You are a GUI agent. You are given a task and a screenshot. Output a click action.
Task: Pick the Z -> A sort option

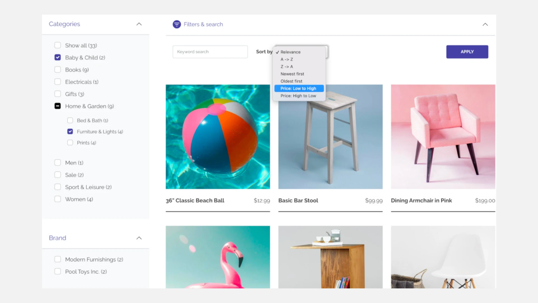(x=299, y=66)
